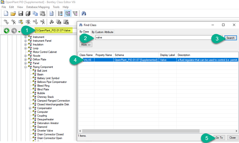The image size is (239, 143).
Task: Click the Add class icon
Action: pos(6,22)
